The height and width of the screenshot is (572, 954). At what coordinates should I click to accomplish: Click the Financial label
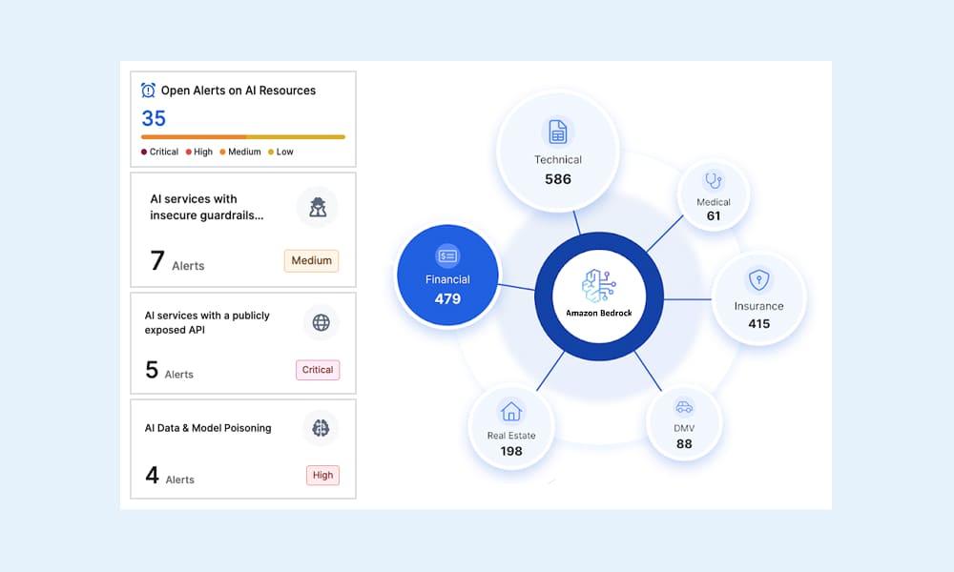coord(447,279)
